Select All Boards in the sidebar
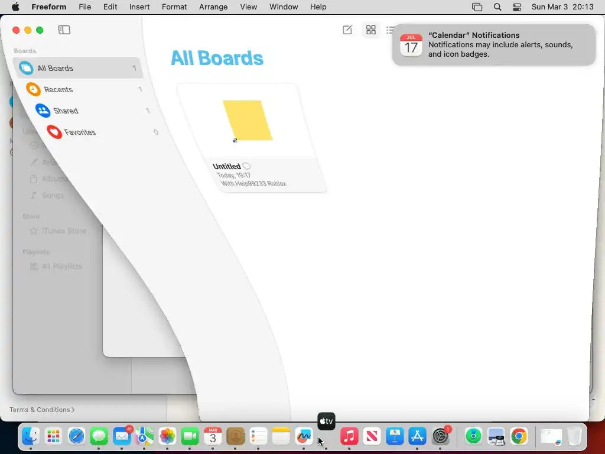The height and width of the screenshot is (454, 605). click(78, 68)
